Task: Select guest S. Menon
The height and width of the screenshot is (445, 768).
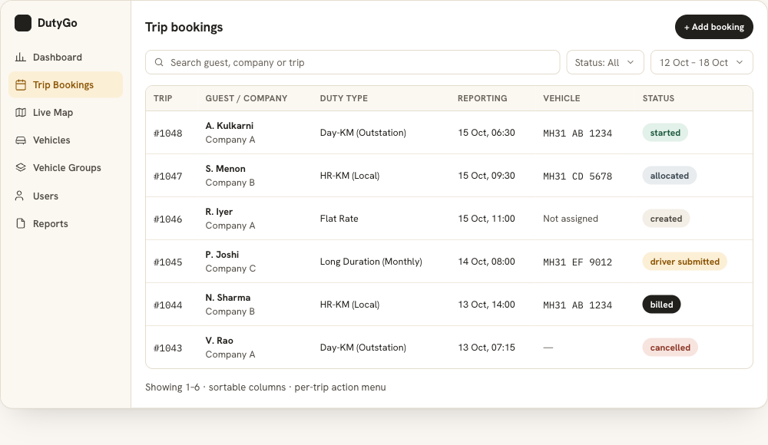Action: click(x=225, y=169)
